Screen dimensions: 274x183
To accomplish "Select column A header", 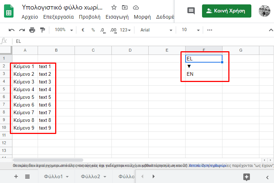I will pos(25,51).
